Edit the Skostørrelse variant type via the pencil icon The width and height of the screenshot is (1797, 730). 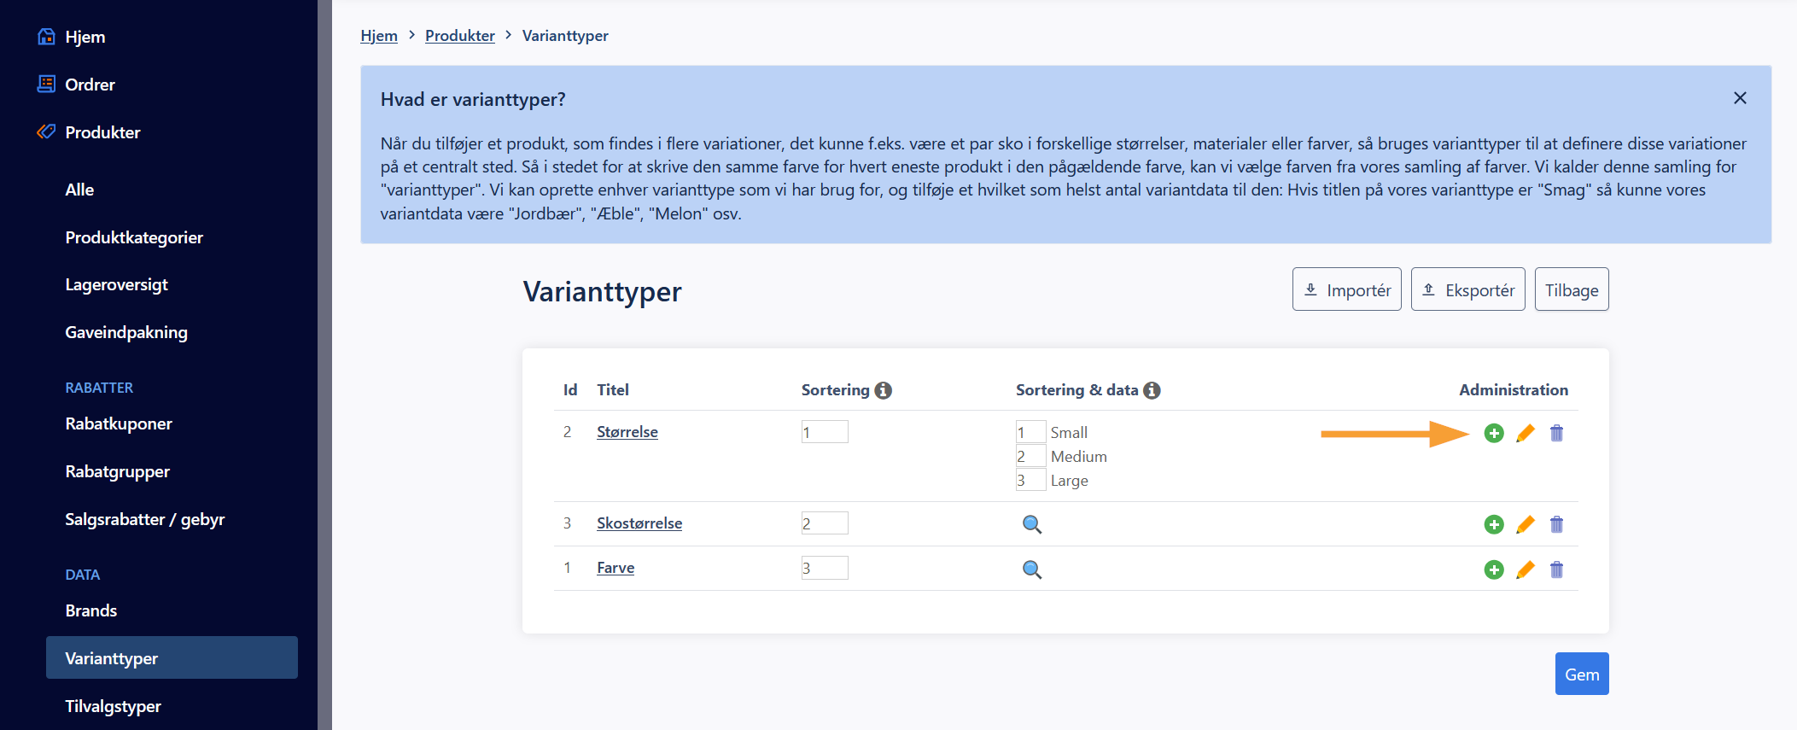point(1526,524)
